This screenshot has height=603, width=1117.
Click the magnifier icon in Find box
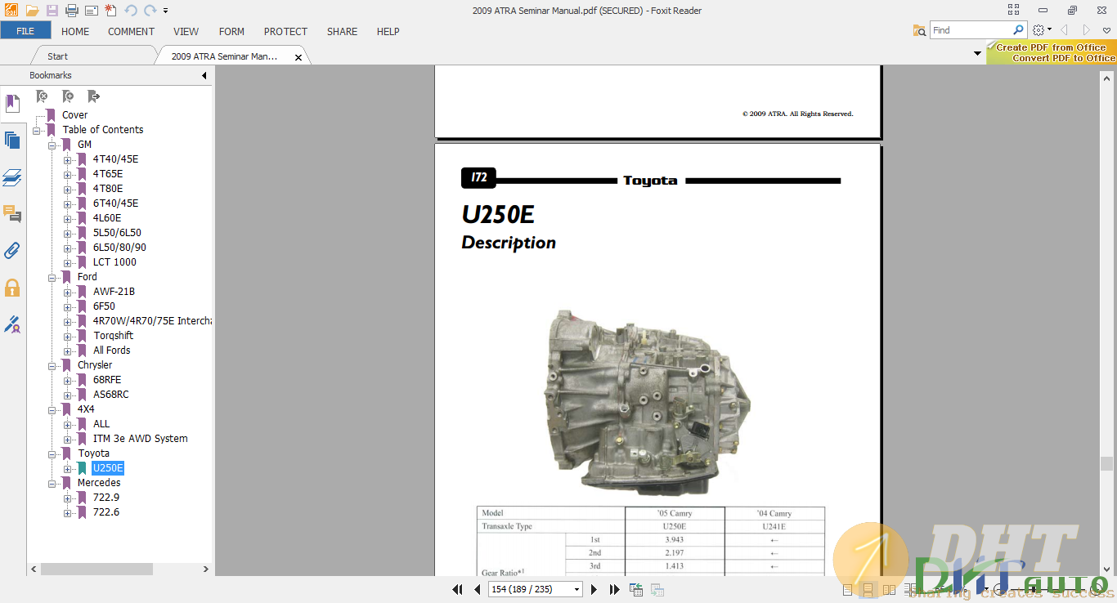pos(1018,29)
